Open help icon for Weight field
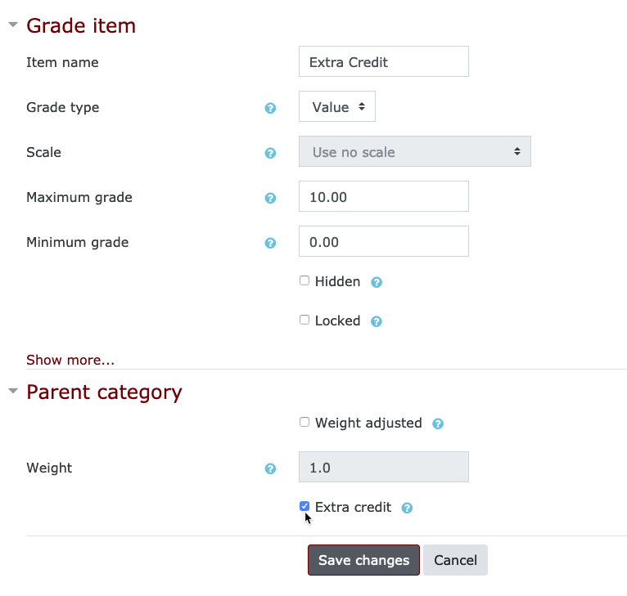 270,468
